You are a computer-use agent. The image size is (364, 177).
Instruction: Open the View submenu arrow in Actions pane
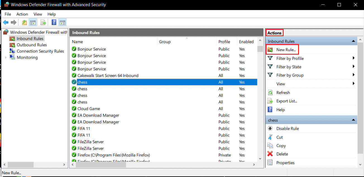(353, 84)
